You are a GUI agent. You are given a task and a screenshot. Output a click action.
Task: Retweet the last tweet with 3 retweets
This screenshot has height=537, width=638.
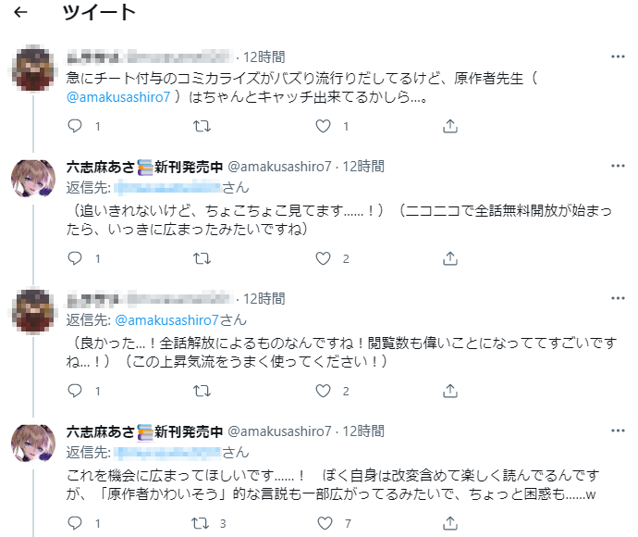tap(200, 523)
